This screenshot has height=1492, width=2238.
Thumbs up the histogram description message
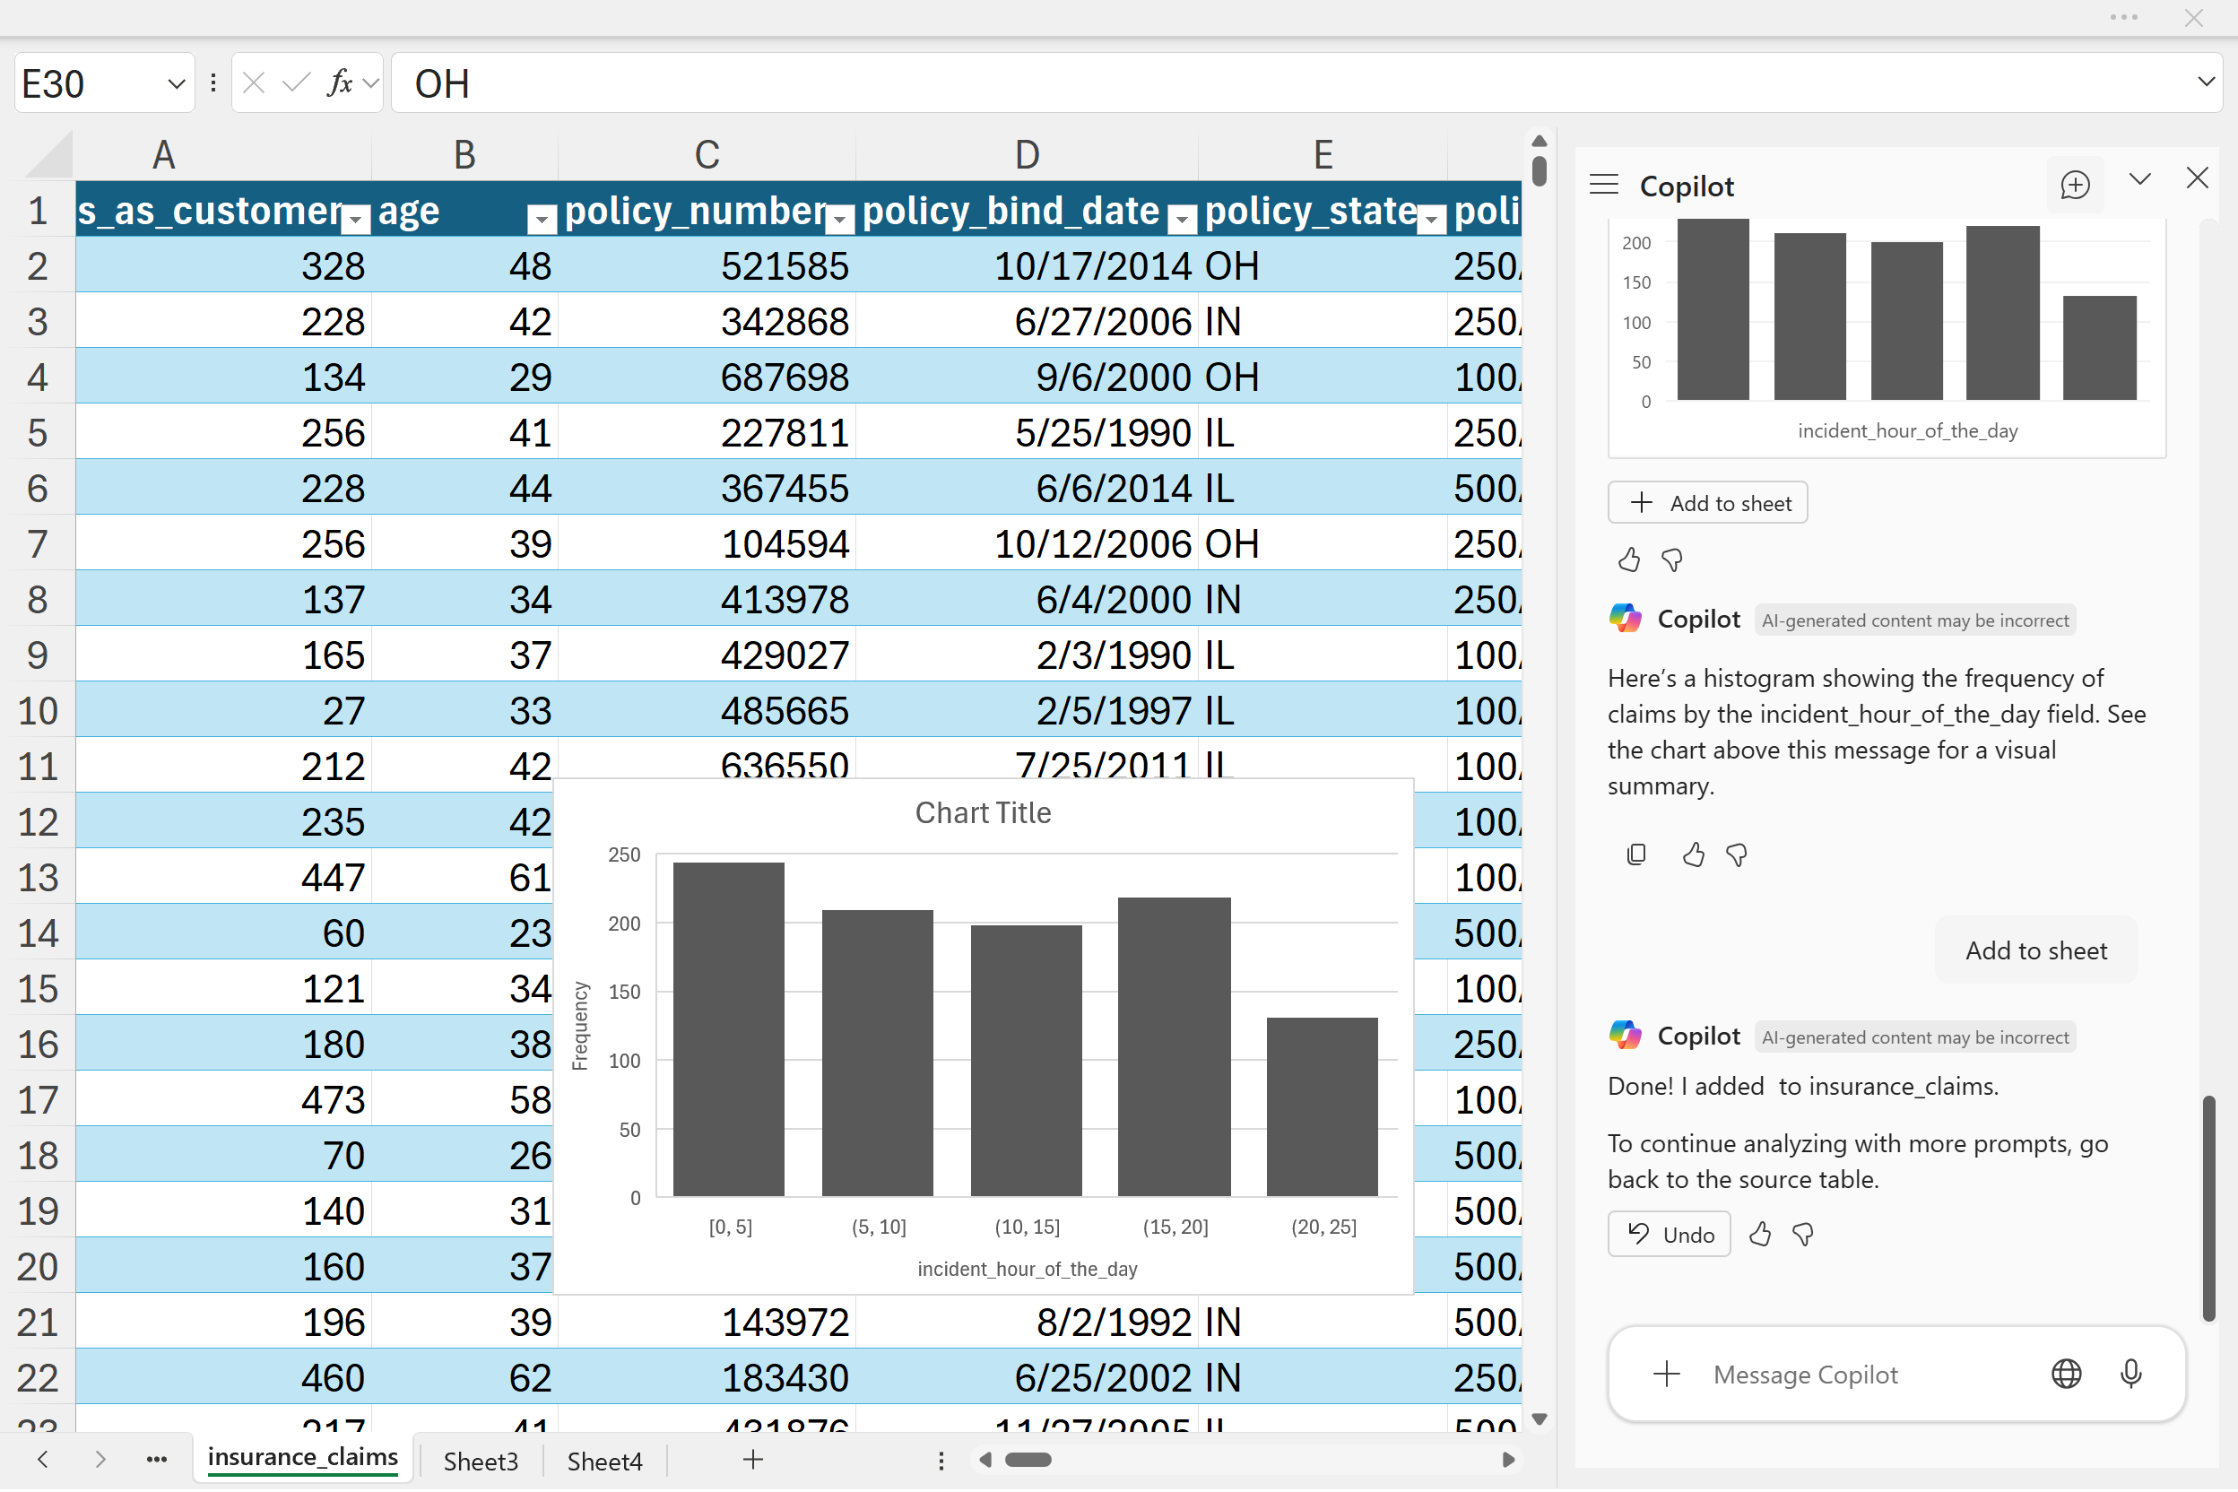(1693, 855)
